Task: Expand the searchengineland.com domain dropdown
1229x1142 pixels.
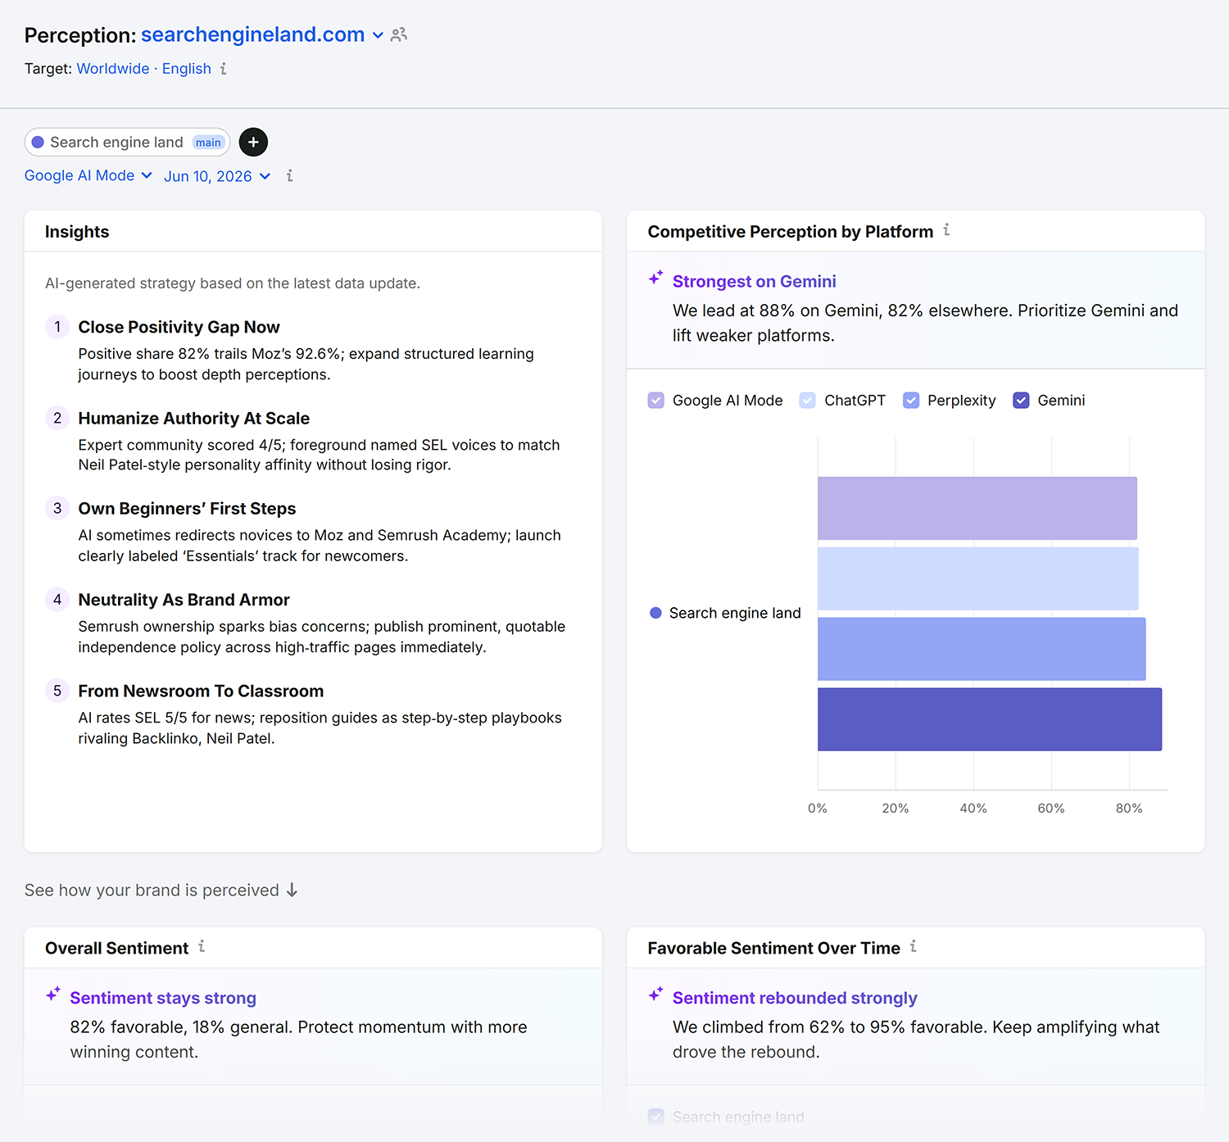Action: pyautogui.click(x=378, y=35)
